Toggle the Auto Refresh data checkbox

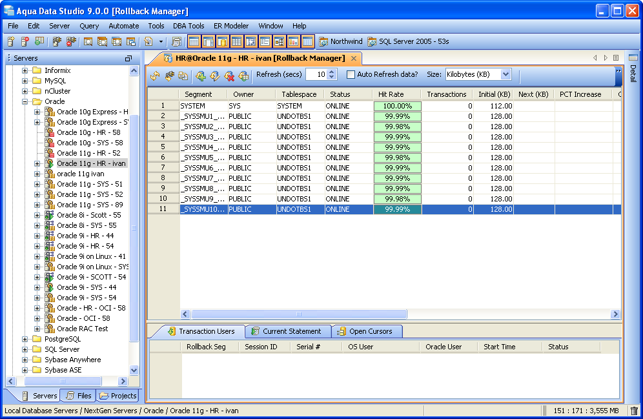pyautogui.click(x=351, y=75)
